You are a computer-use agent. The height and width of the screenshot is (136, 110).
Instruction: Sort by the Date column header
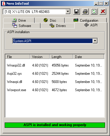(88, 57)
